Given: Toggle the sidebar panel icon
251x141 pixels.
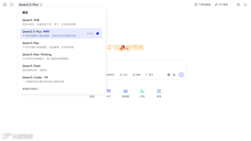Looking at the screenshot, I should click(x=5, y=5).
